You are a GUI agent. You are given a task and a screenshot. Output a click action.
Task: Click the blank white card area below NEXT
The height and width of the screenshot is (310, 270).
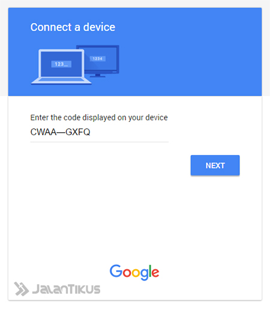pos(135,216)
